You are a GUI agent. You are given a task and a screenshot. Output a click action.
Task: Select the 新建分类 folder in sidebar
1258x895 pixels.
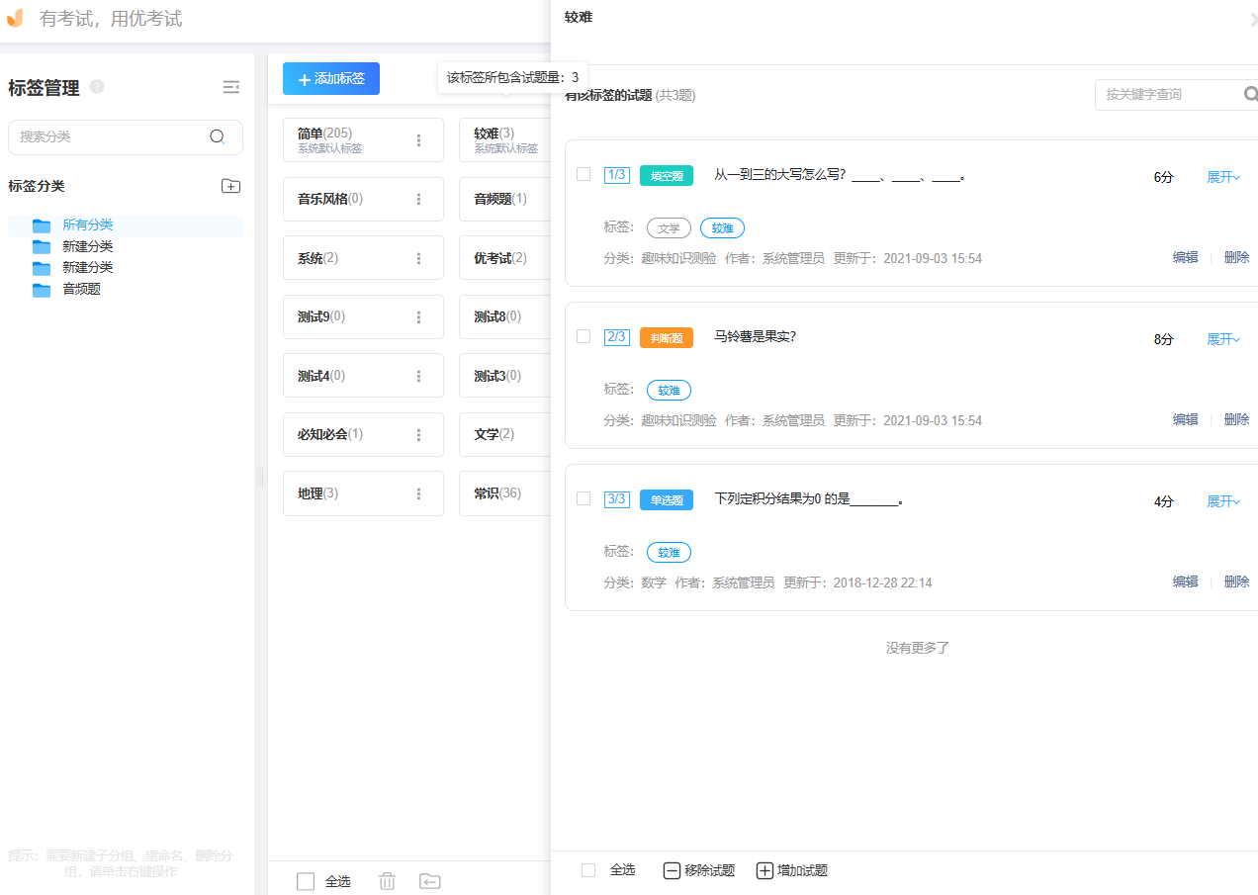[86, 246]
